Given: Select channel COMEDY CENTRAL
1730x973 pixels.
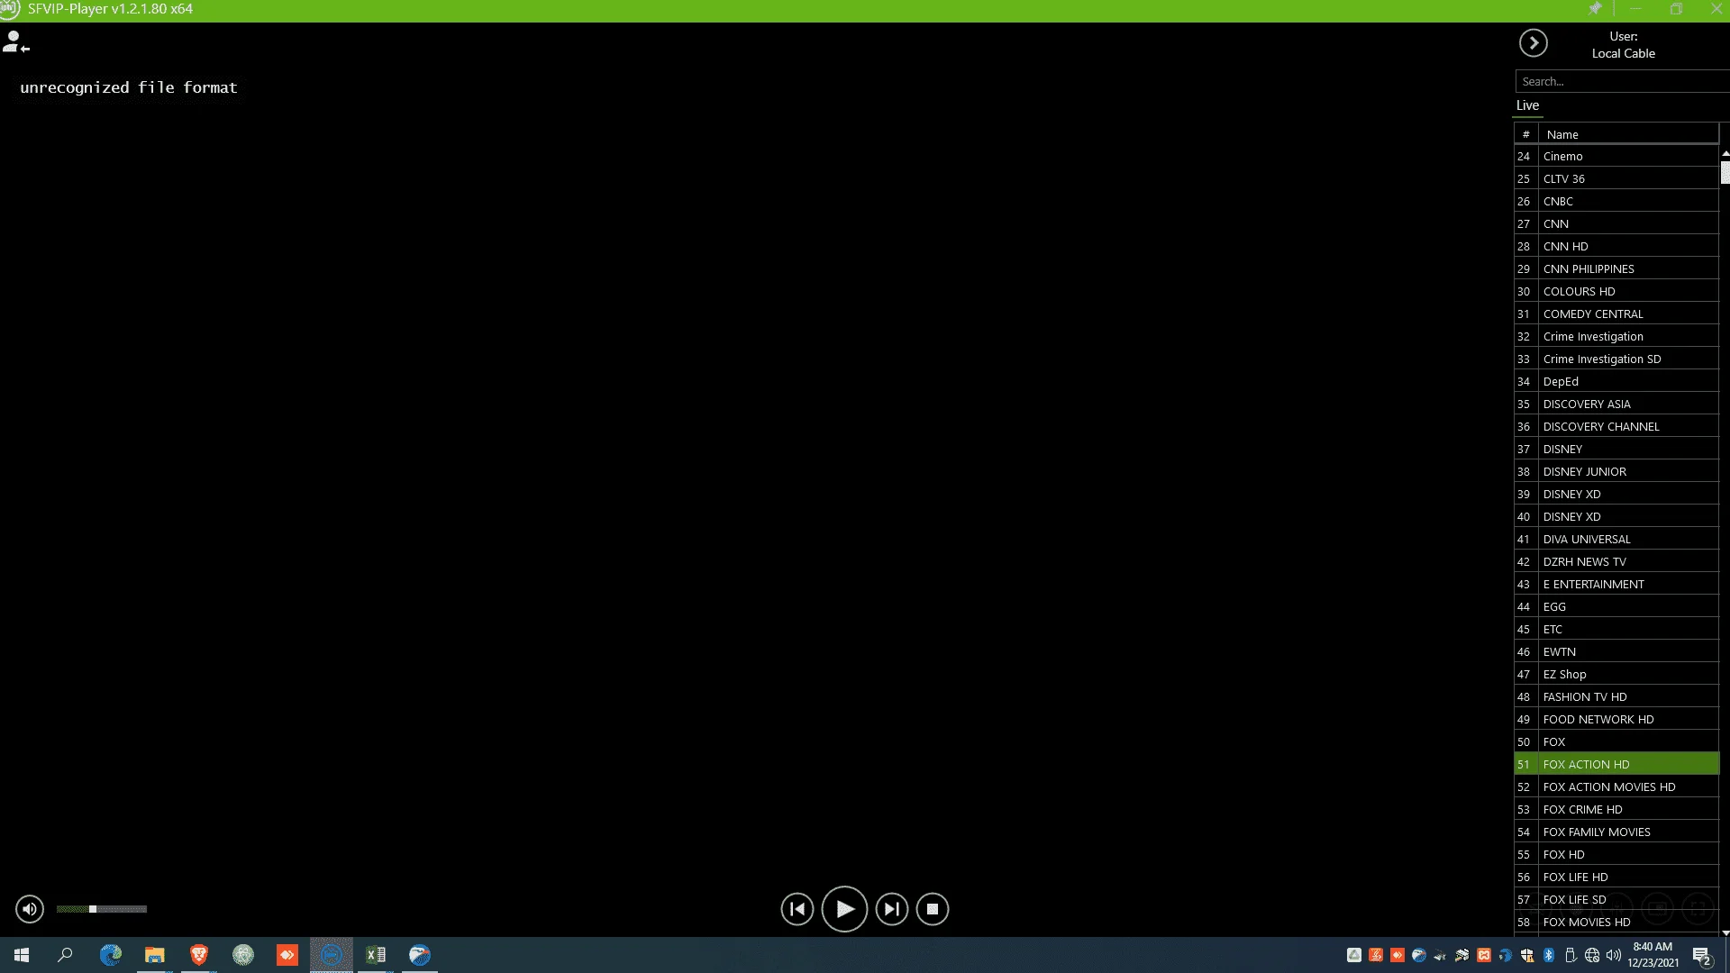Looking at the screenshot, I should tap(1616, 314).
